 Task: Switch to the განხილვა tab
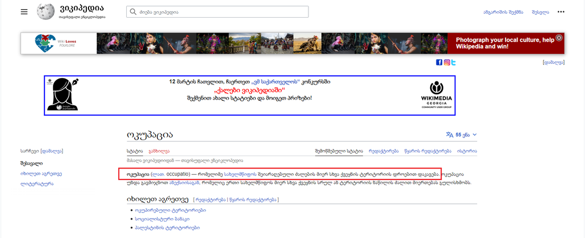159,151
